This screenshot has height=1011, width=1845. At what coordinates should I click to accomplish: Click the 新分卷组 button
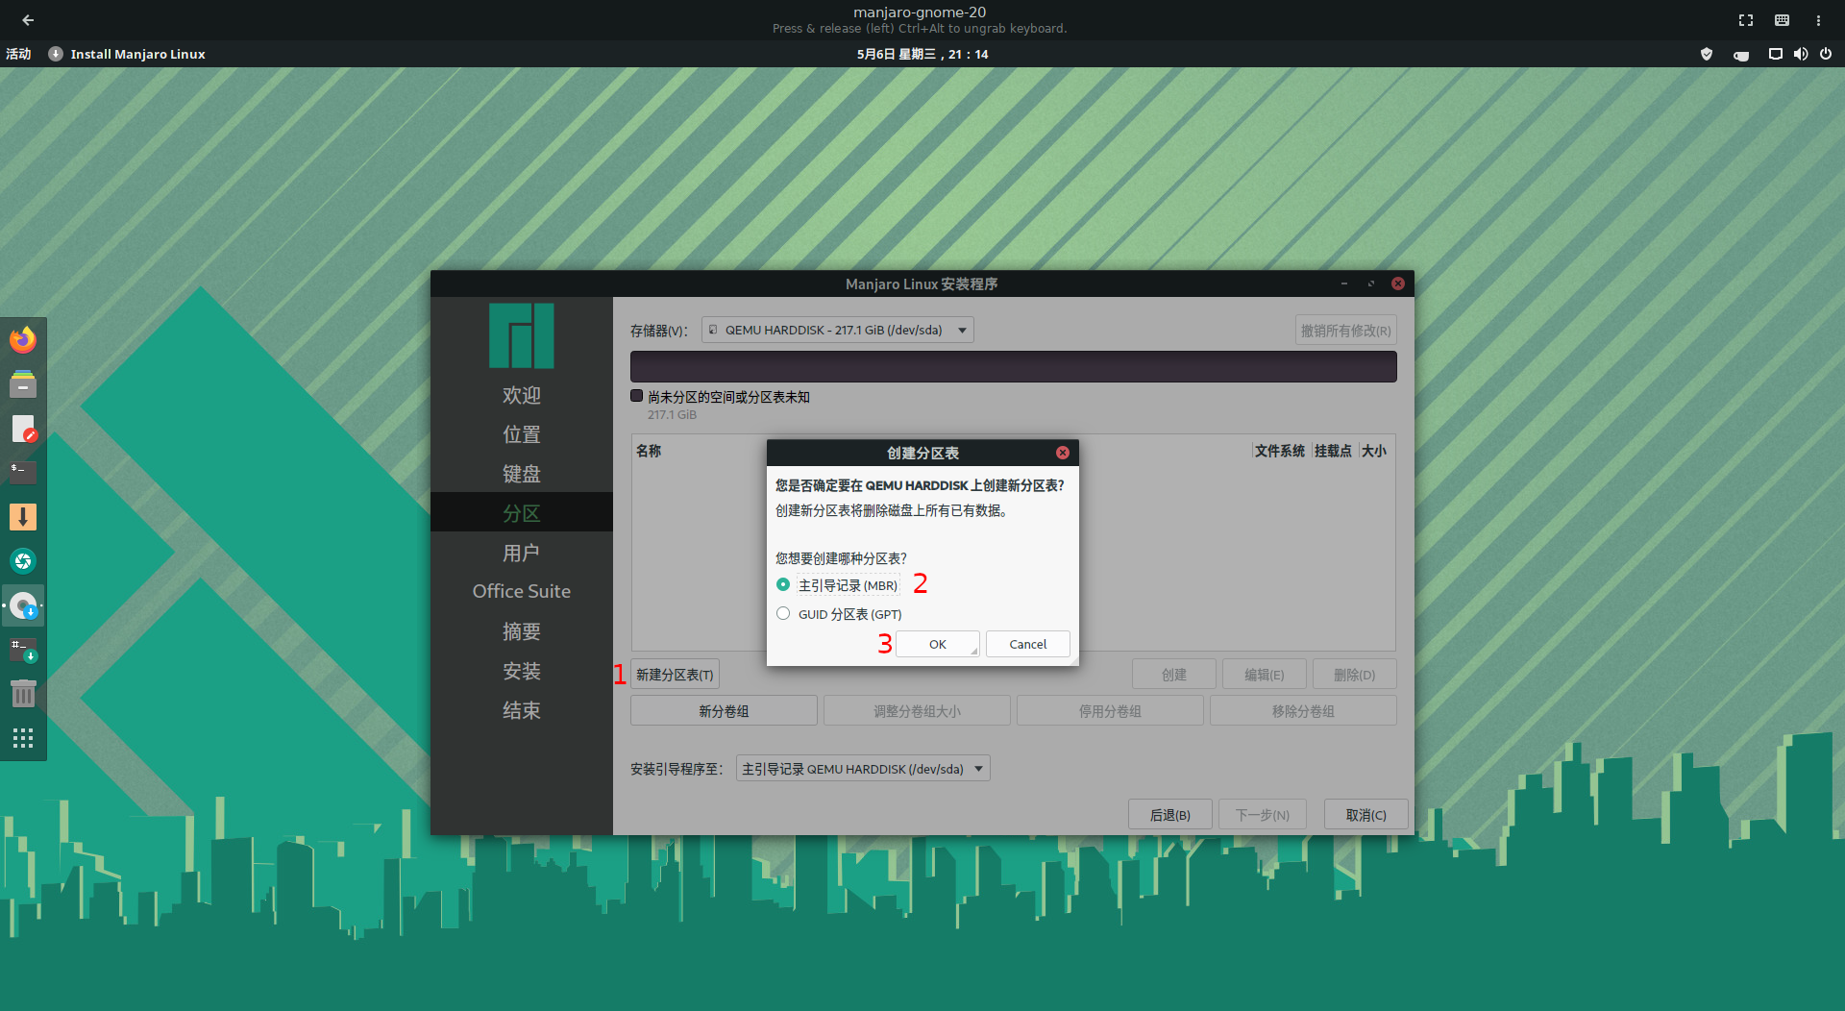[724, 711]
